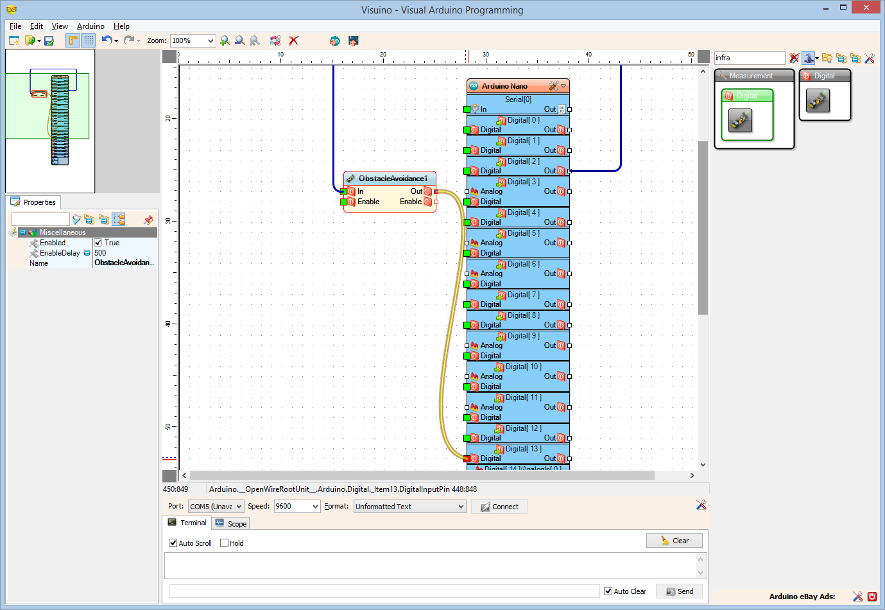The width and height of the screenshot is (885, 610).
Task: Click the upload to Arduino board icon
Action: pos(353,40)
